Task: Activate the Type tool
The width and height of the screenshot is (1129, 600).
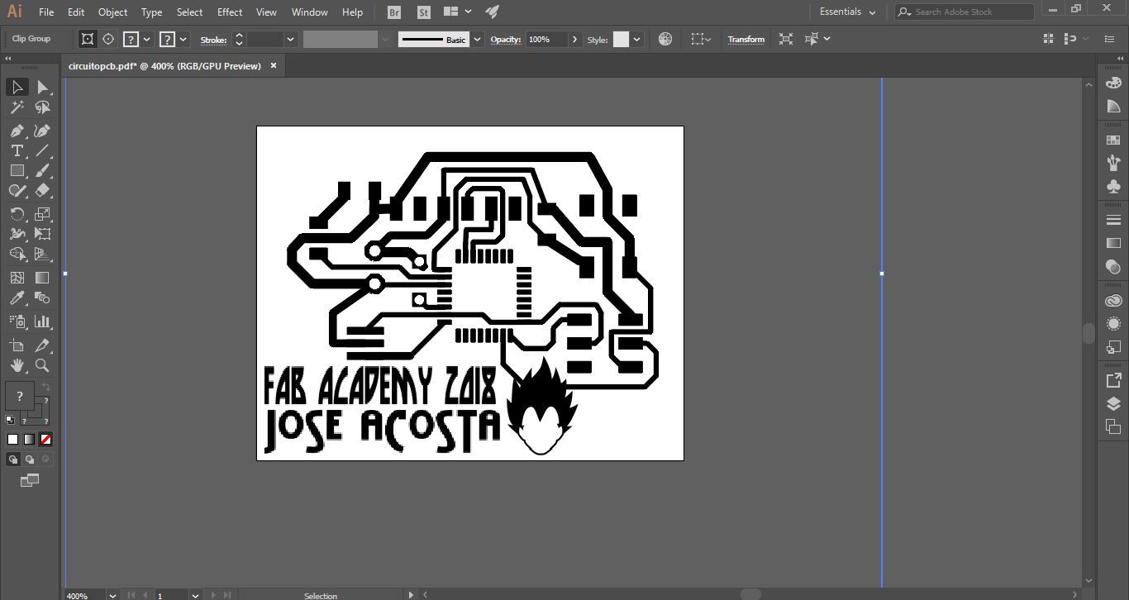Action: (17, 150)
